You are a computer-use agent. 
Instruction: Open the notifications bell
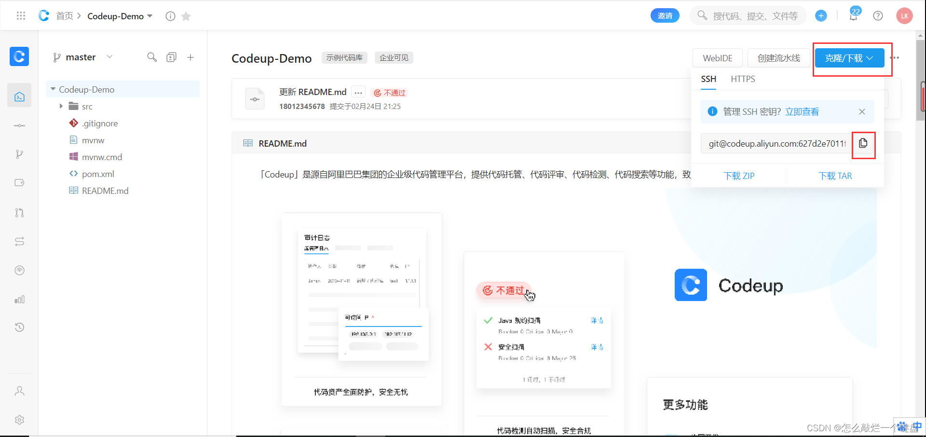tap(853, 16)
